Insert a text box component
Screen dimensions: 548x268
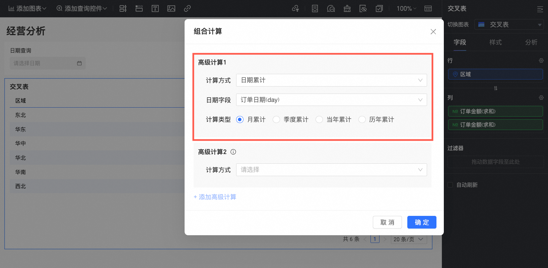155,8
